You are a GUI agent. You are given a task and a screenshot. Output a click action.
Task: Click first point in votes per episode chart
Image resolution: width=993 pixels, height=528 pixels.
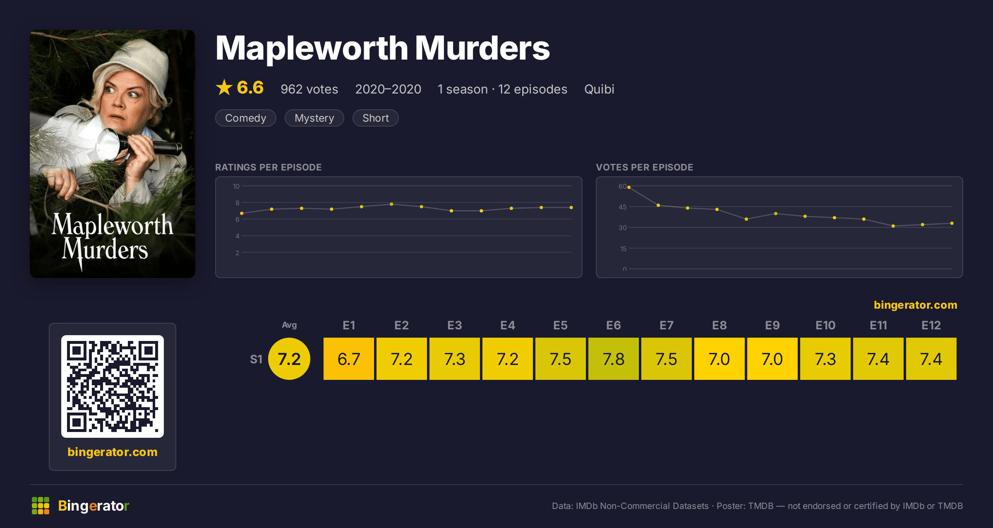(629, 187)
